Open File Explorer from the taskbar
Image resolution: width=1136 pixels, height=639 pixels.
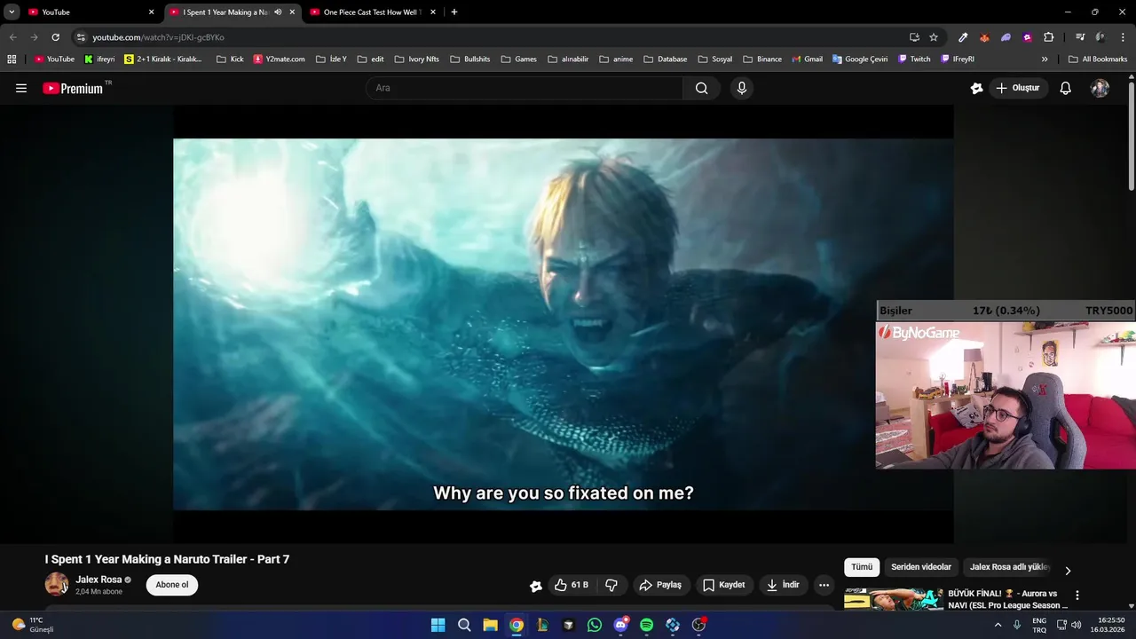click(490, 625)
